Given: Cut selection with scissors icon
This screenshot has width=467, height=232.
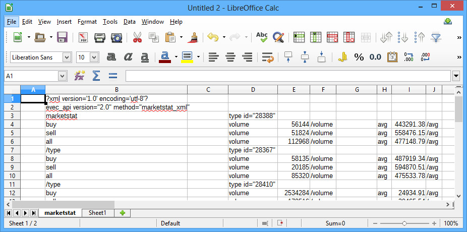Looking at the screenshot, I should [x=137, y=37].
